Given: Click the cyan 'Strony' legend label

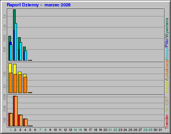Looking at the screenshot, I should [x=167, y=55].
